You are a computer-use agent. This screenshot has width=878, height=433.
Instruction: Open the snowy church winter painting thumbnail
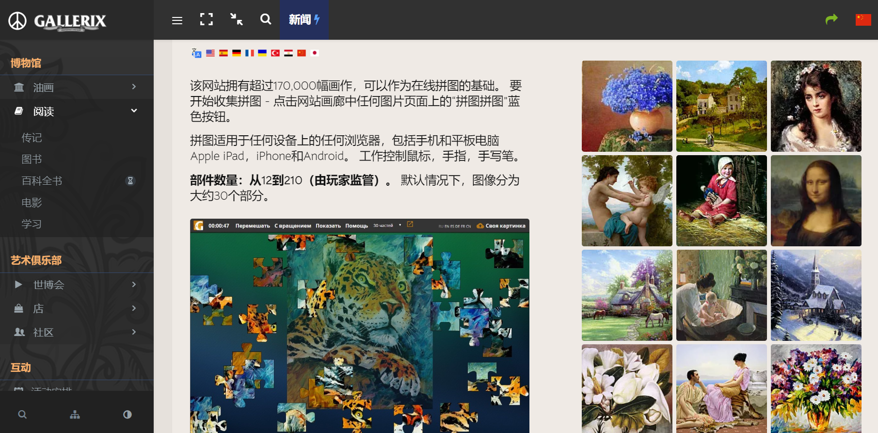[816, 295]
